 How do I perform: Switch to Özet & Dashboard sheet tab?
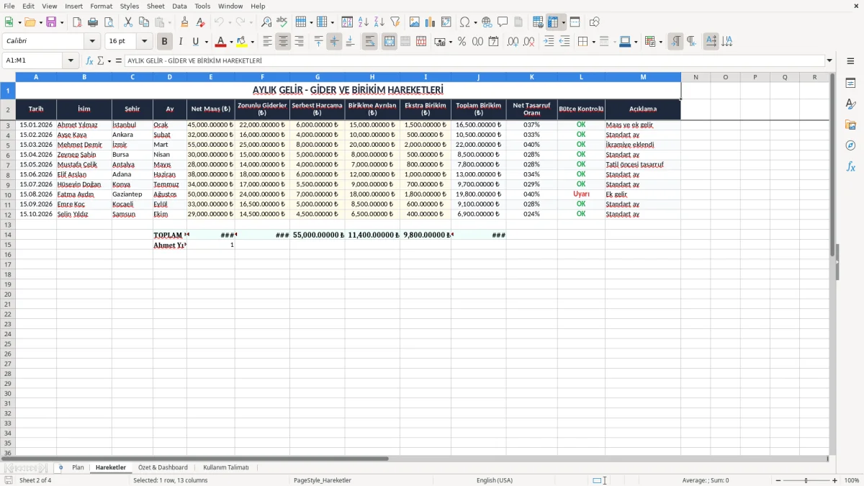click(163, 468)
